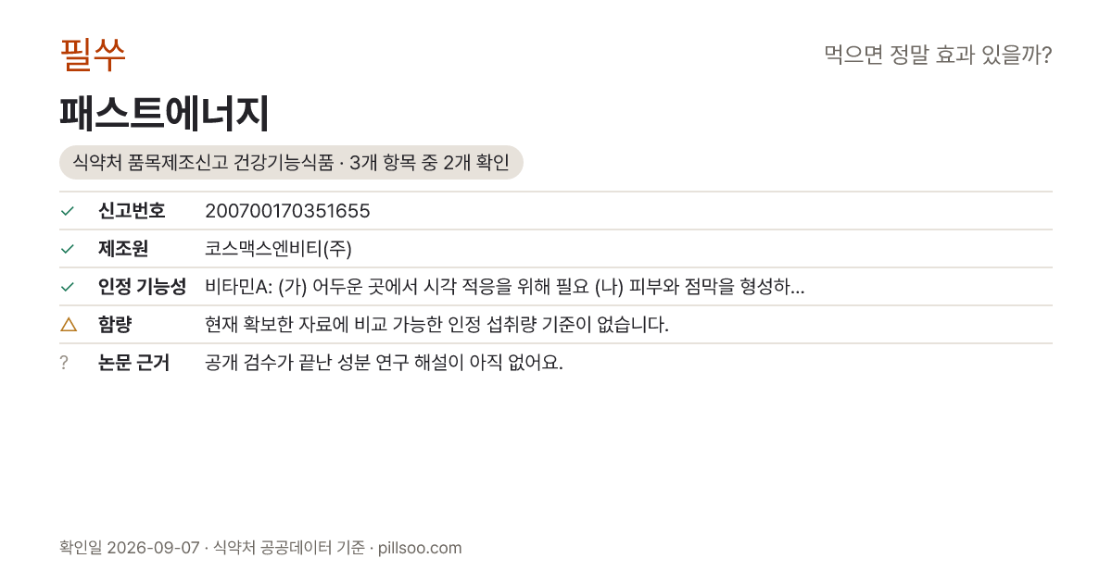This screenshot has width=1112, height=583.
Task: Click the 논문 근거 row label
Action: coord(133,363)
